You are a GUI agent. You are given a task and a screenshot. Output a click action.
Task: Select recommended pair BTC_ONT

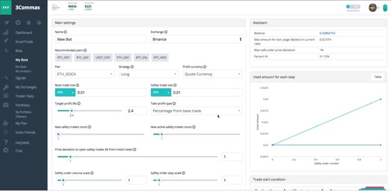[63, 57]
